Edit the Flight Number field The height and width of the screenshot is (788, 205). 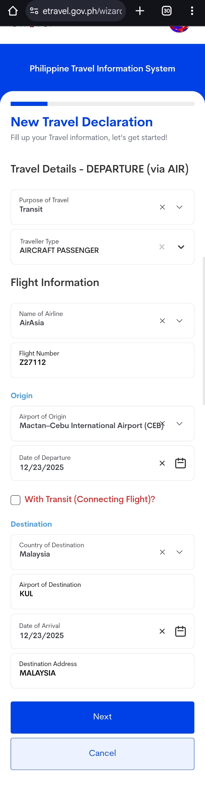click(x=103, y=360)
